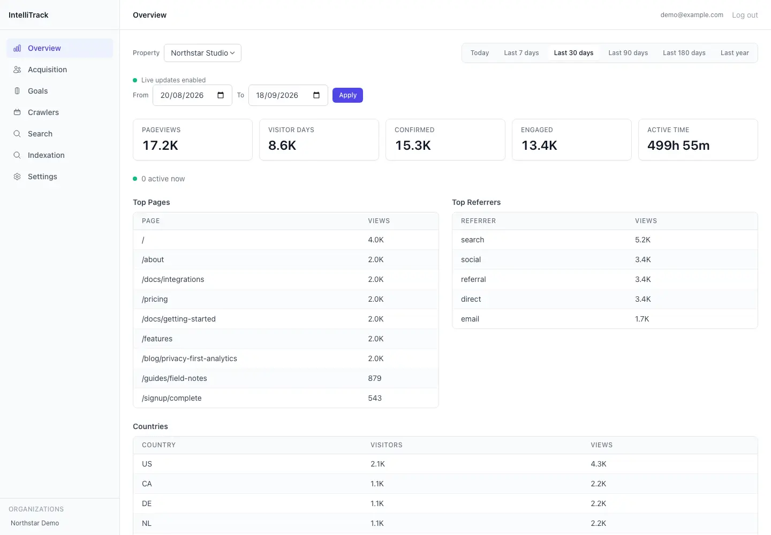Open the Northstar Studio property dropdown
This screenshot has height=535, width=771.
(202, 53)
